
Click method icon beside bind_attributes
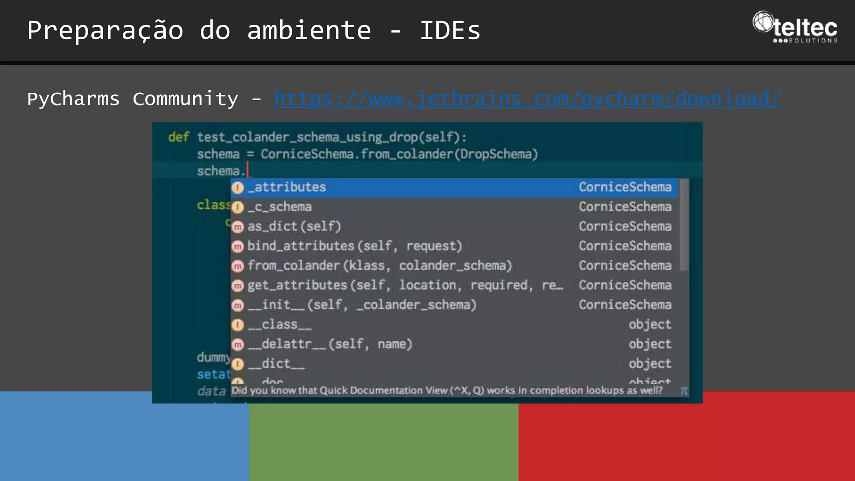(238, 247)
